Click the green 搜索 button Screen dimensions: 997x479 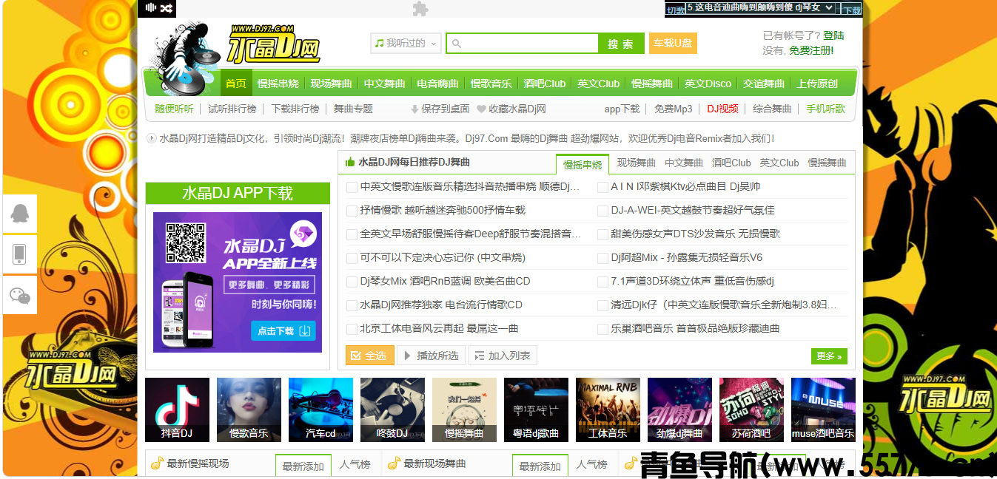click(x=620, y=44)
